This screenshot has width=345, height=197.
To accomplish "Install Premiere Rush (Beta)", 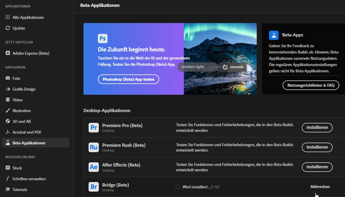I will pos(317,147).
